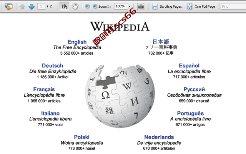Open the Español Wikipedia link
The image size is (246, 154).
pos(189,65)
